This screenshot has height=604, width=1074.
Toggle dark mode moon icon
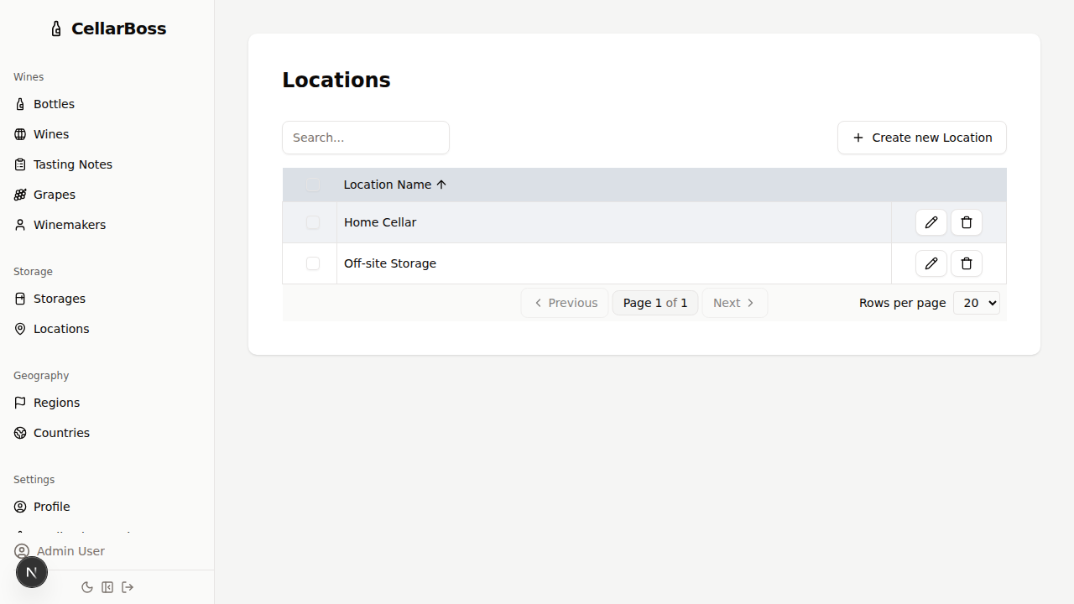[x=87, y=587]
